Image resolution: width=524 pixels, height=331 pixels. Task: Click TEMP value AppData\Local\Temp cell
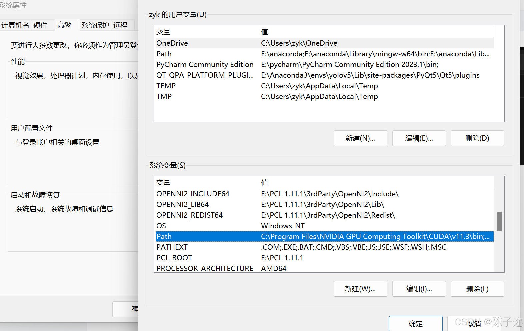pos(319,86)
